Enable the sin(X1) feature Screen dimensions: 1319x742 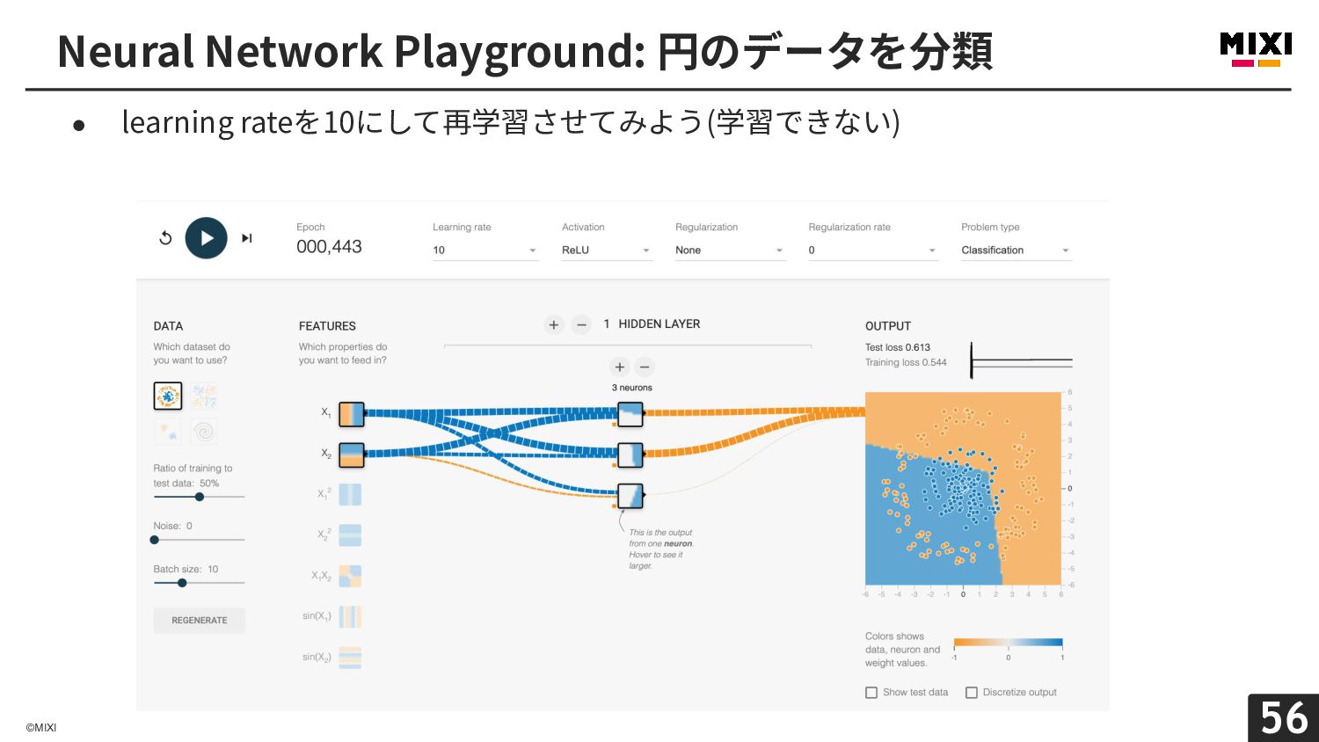(350, 616)
